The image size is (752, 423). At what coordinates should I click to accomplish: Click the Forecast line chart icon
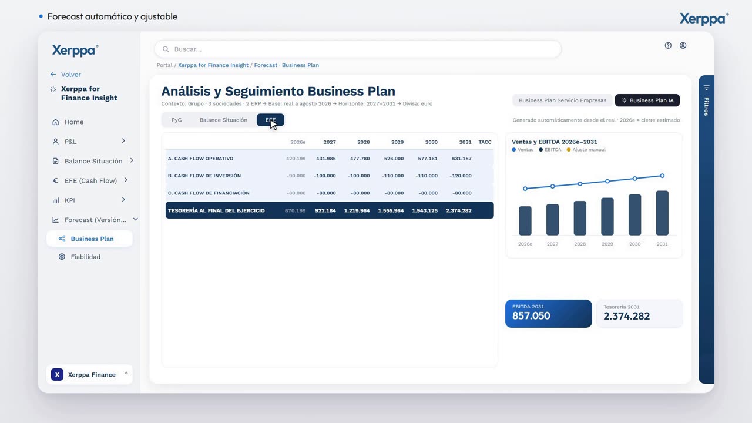(56, 220)
